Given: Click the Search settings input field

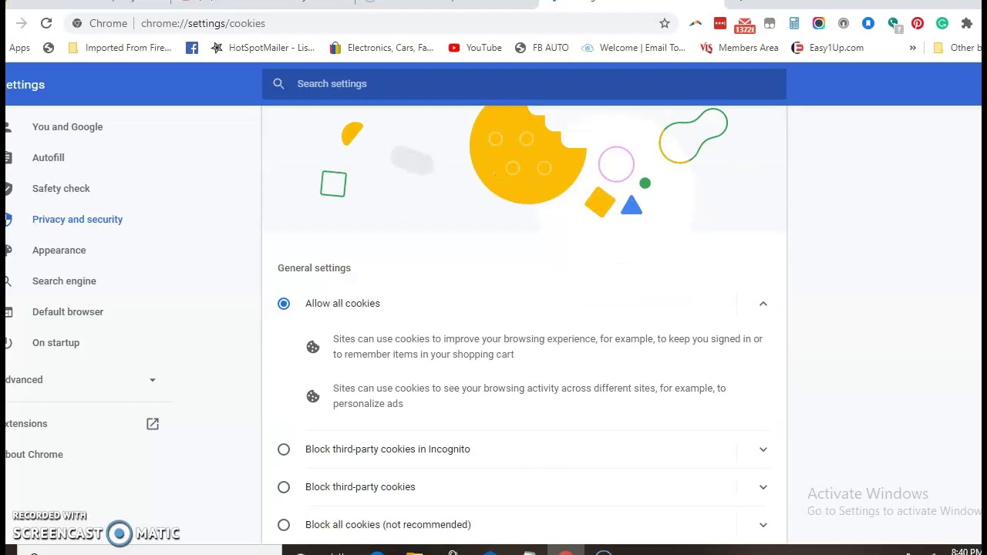Looking at the screenshot, I should (x=524, y=83).
